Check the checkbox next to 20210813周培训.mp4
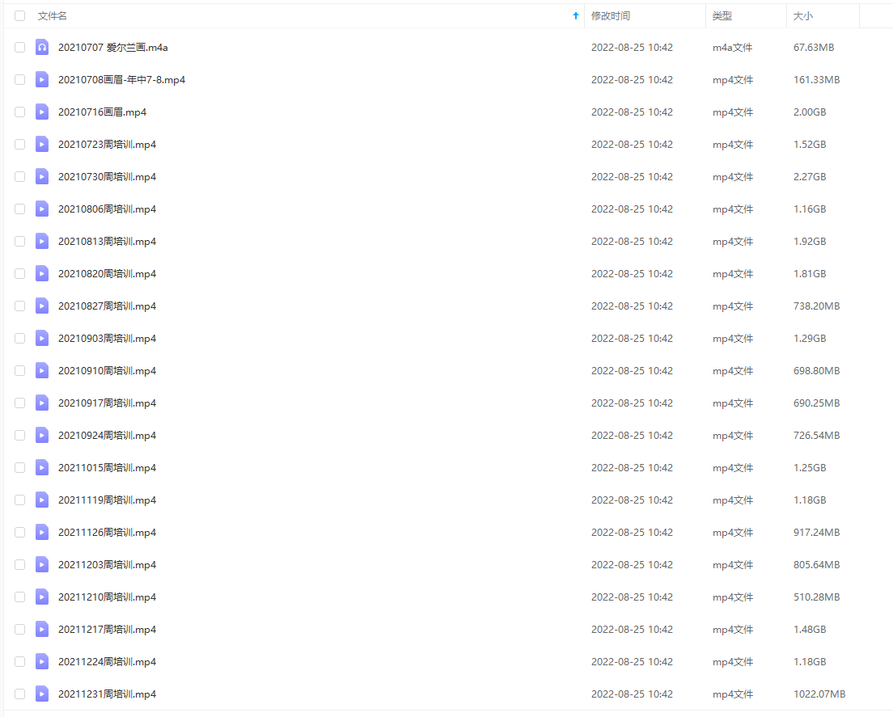893x717 pixels. [19, 241]
